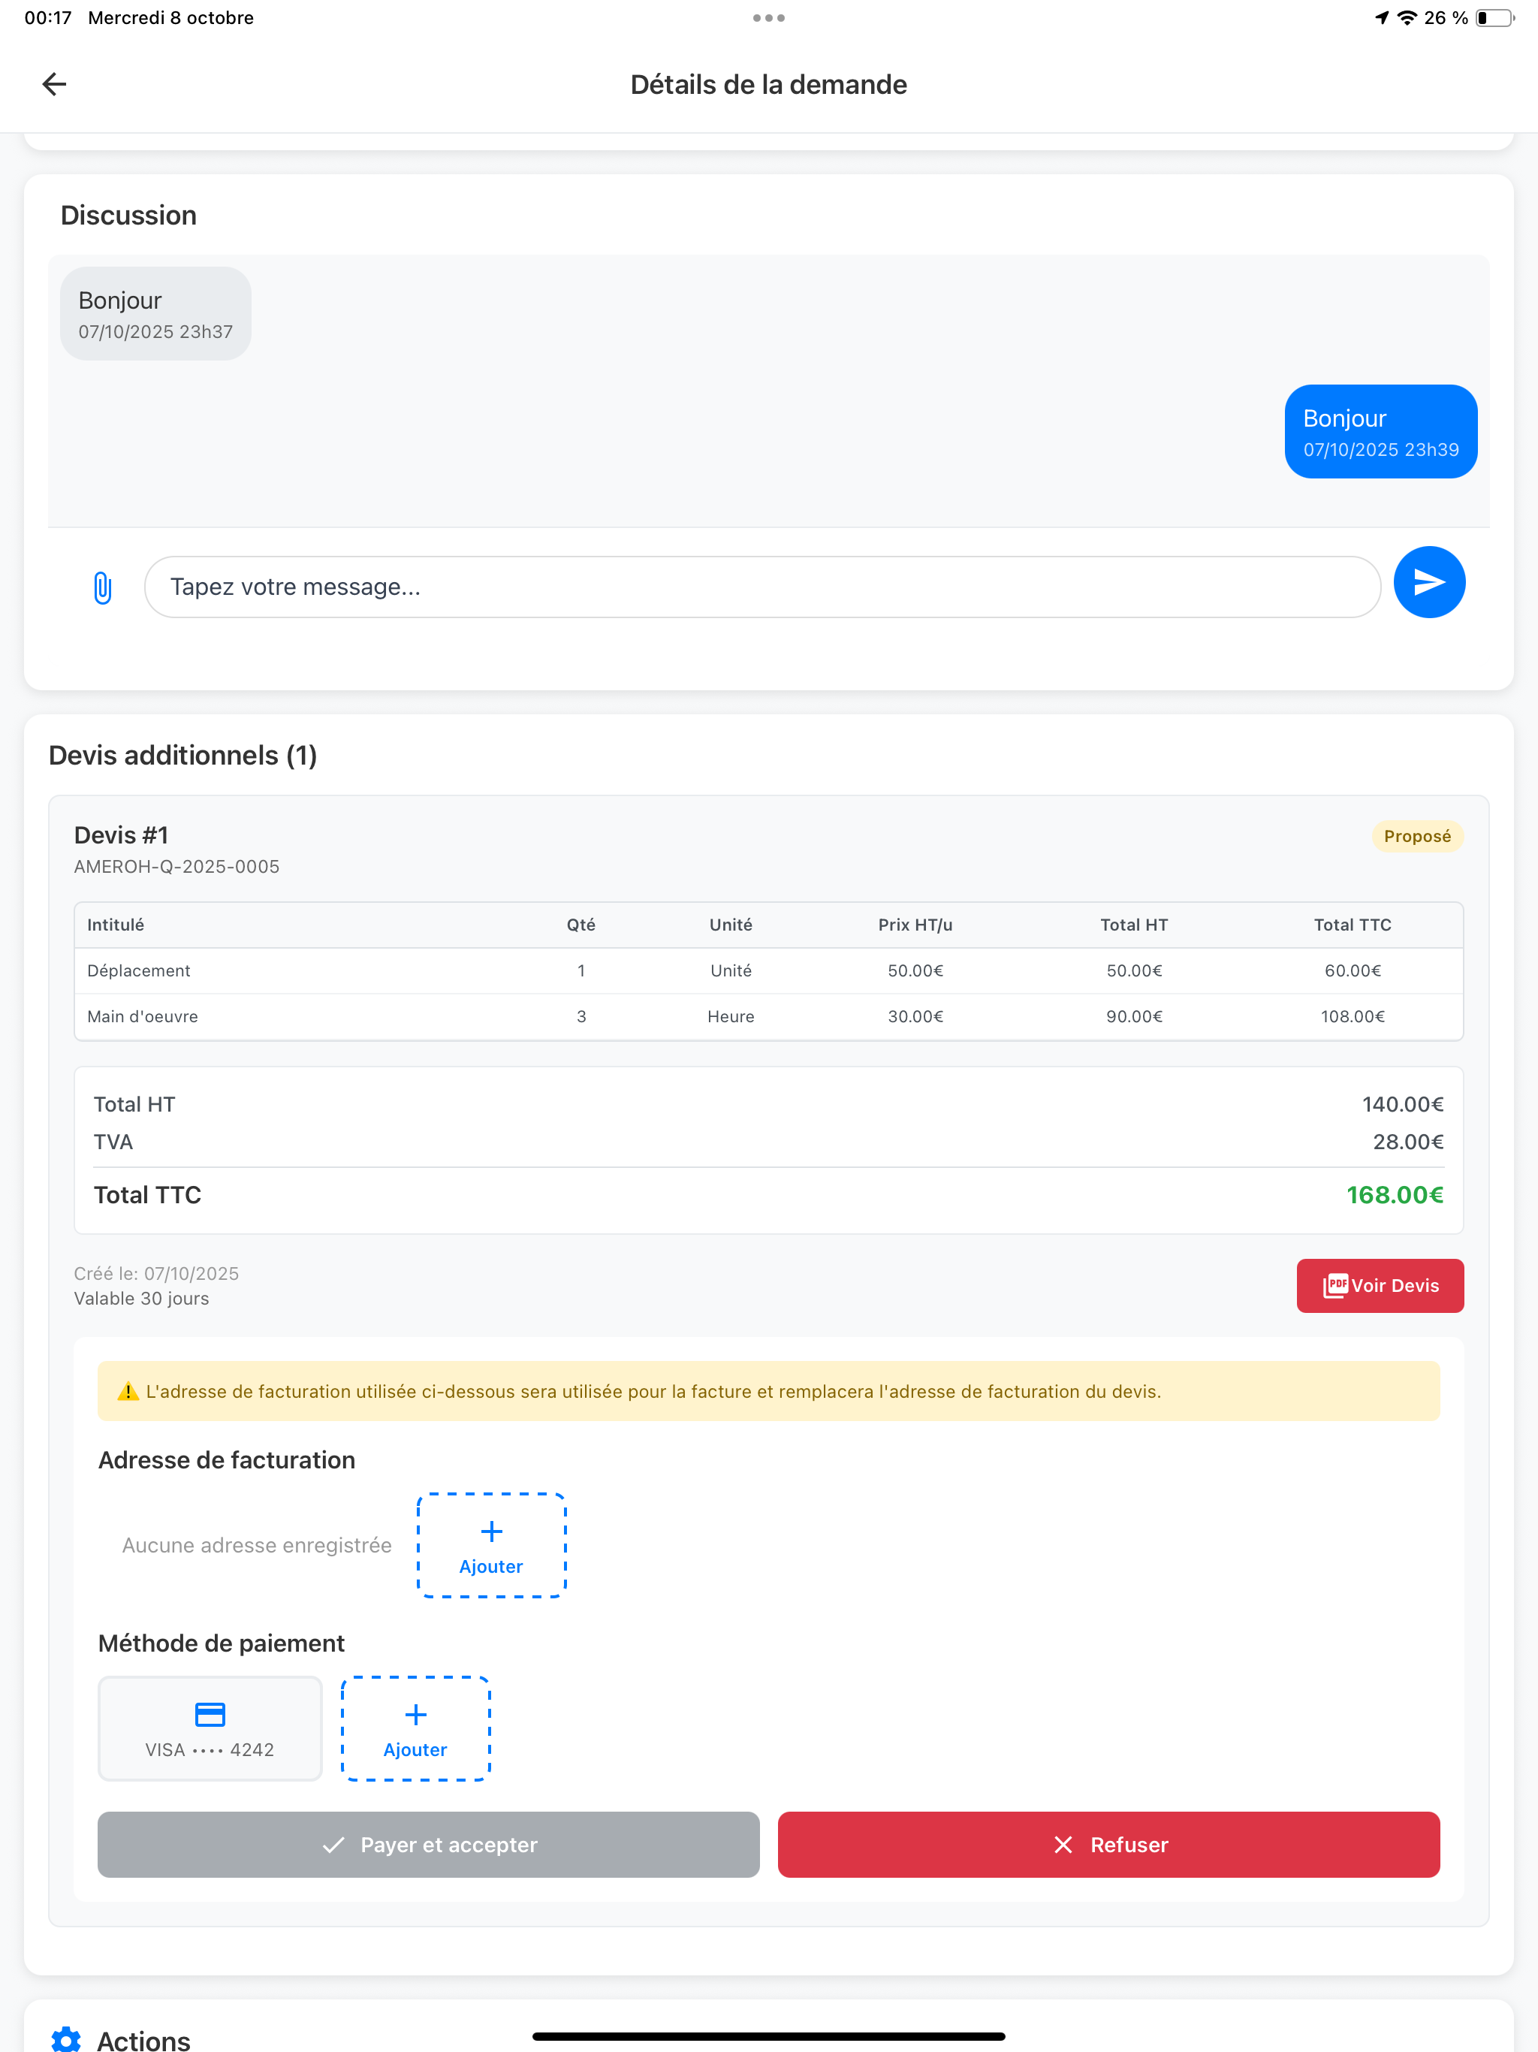Tap the Prix HT/u column header
The width and height of the screenshot is (1538, 2052).
tap(915, 925)
